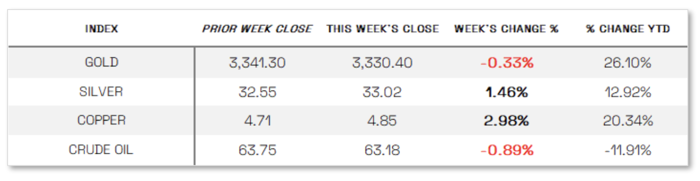Select the COPPER row label

(101, 121)
